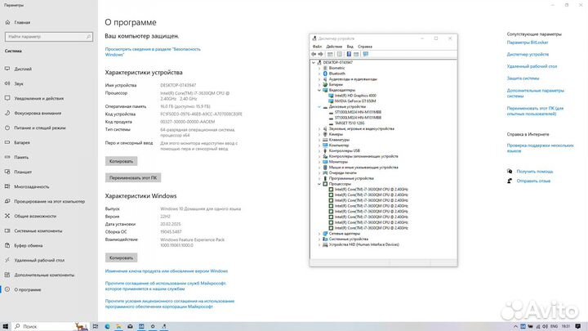588x331 pixels.
Task: Open Edge browser from taskbar
Action: (x=107, y=326)
